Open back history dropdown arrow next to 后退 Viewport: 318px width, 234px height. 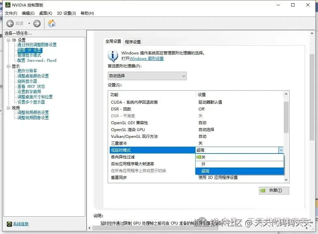pos(29,23)
